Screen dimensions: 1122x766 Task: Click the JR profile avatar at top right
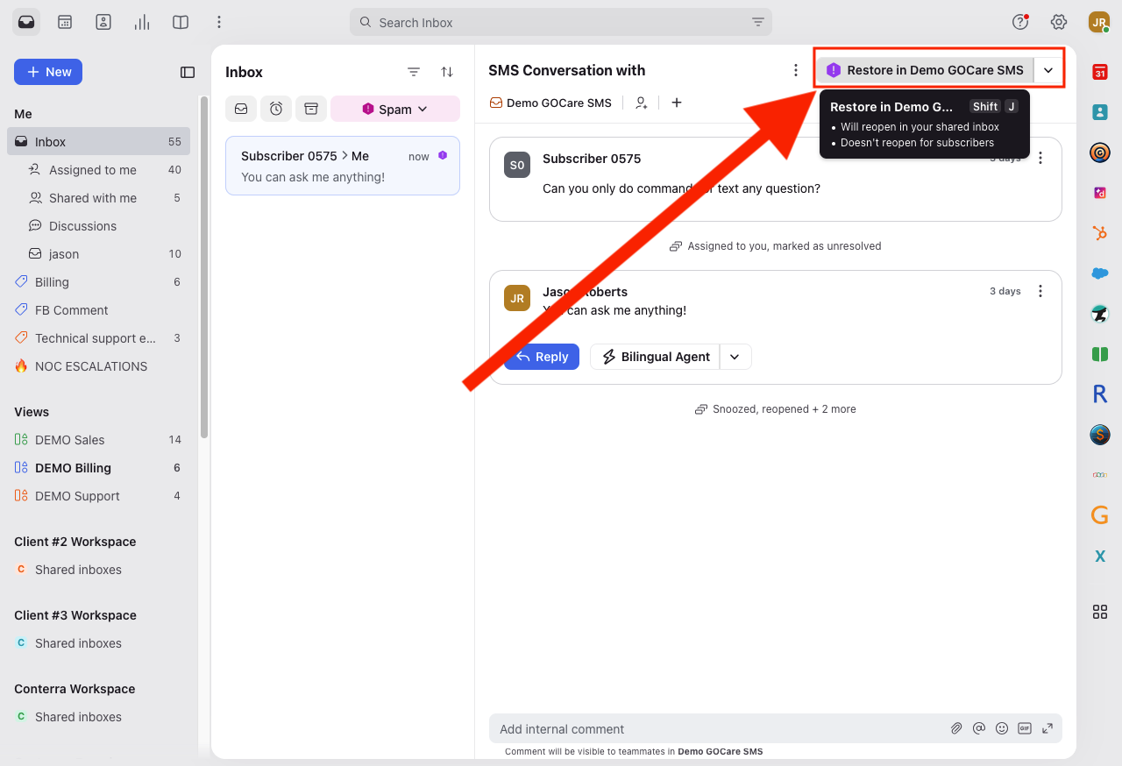coord(1099,22)
